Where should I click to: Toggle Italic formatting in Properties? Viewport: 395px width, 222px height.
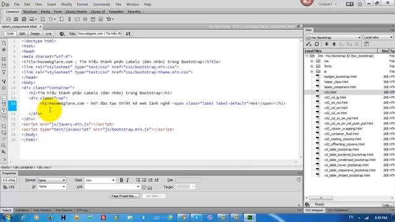(128, 180)
